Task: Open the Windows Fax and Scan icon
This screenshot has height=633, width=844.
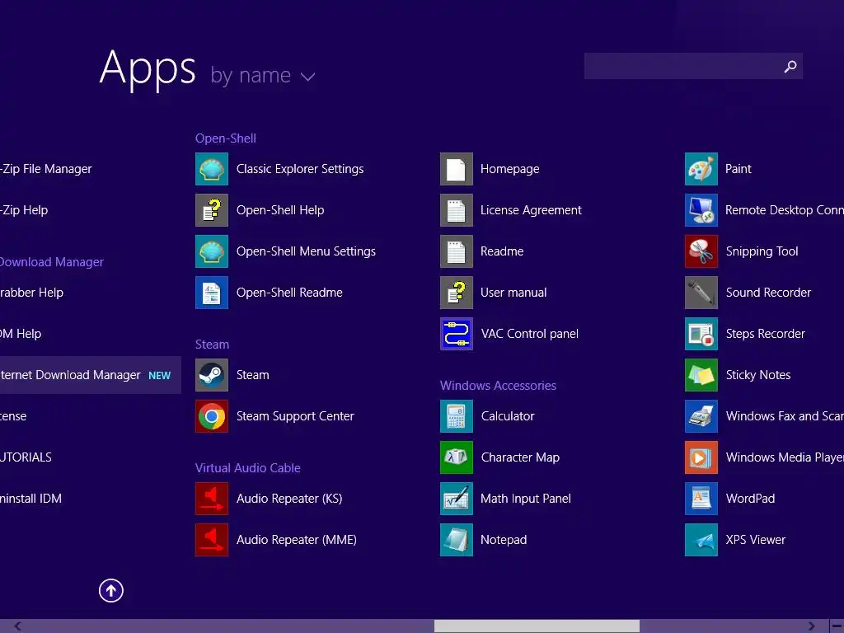Action: [701, 416]
